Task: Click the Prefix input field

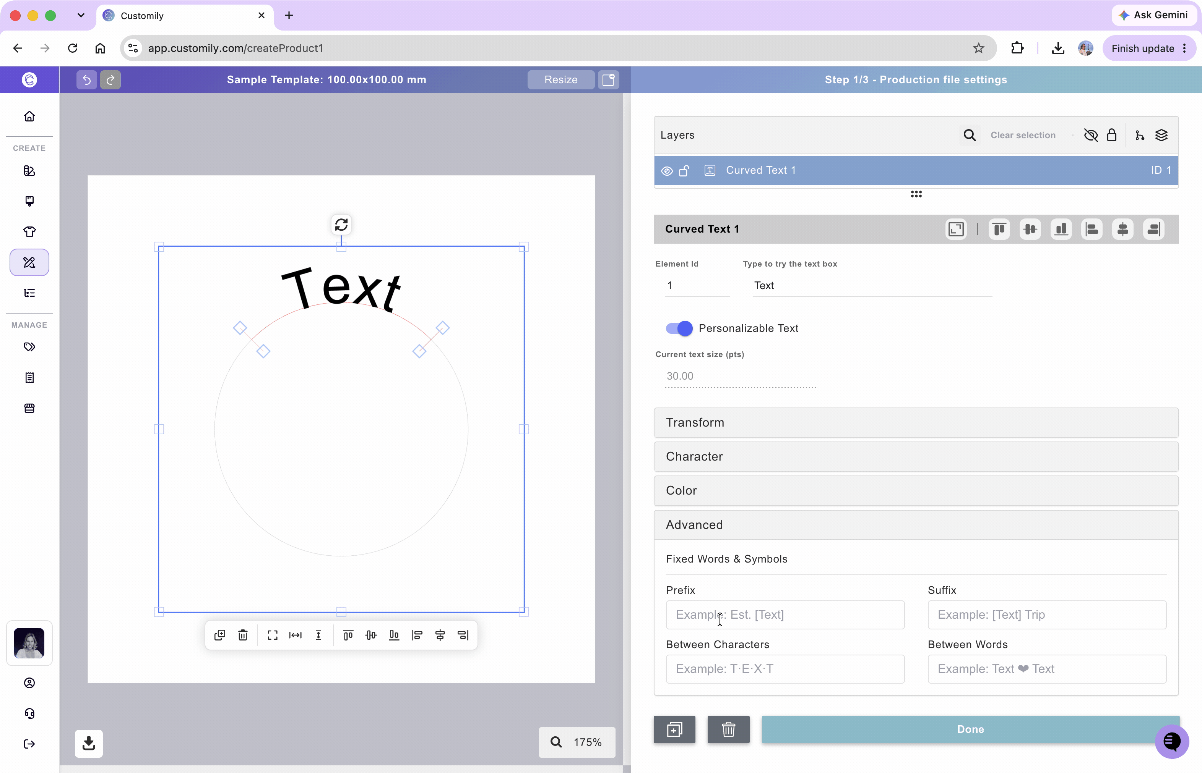Action: [x=785, y=615]
